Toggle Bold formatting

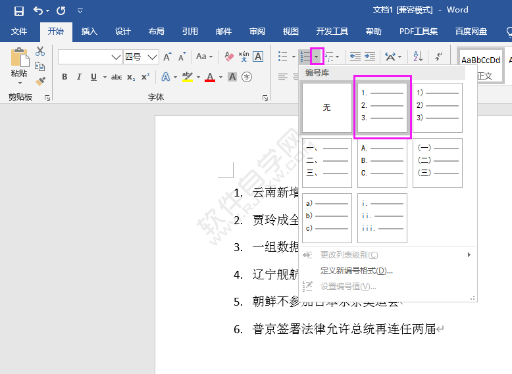pyautogui.click(x=64, y=77)
